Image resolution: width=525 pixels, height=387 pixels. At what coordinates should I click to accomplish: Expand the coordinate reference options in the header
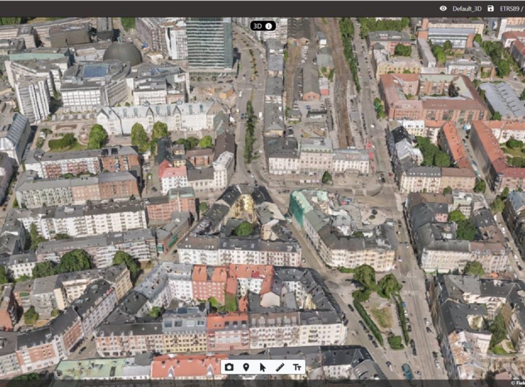511,8
